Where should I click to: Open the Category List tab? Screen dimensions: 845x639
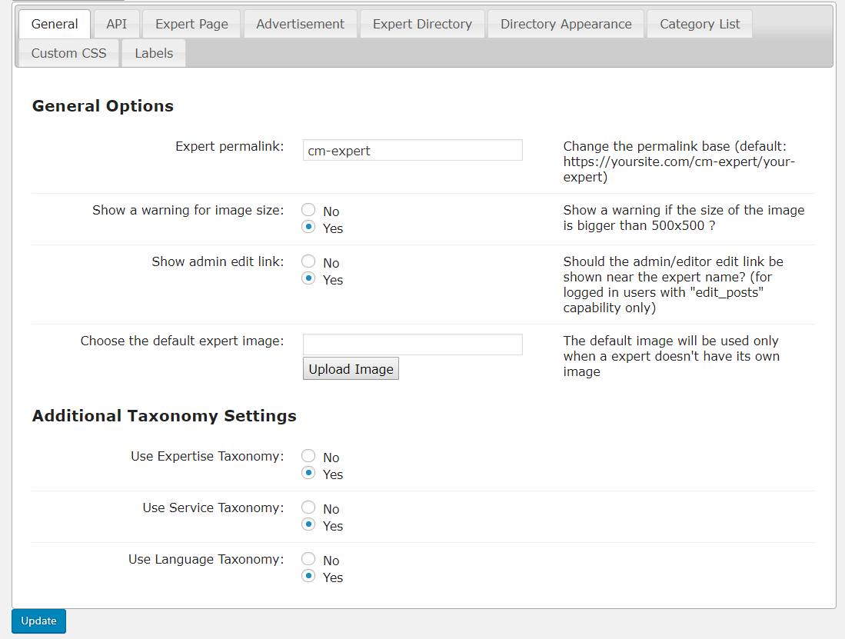[x=700, y=24]
